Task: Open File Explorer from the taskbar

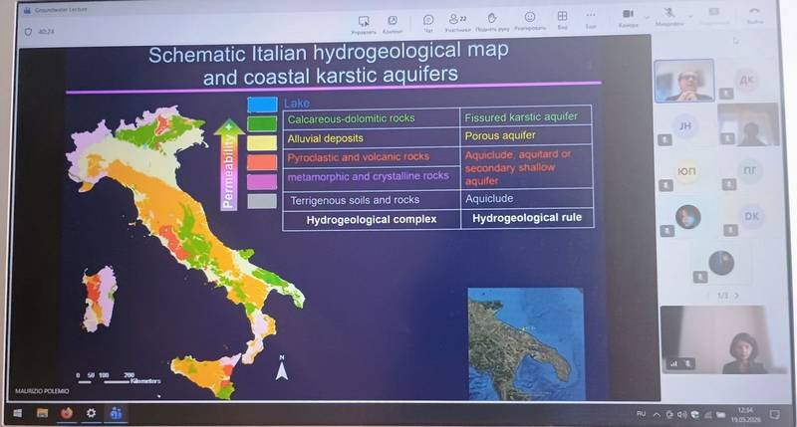Action: click(42, 414)
